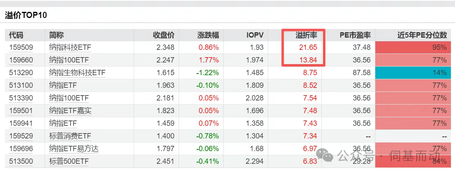Open fund code 159660 link
The image size is (455, 174).
click(21, 60)
